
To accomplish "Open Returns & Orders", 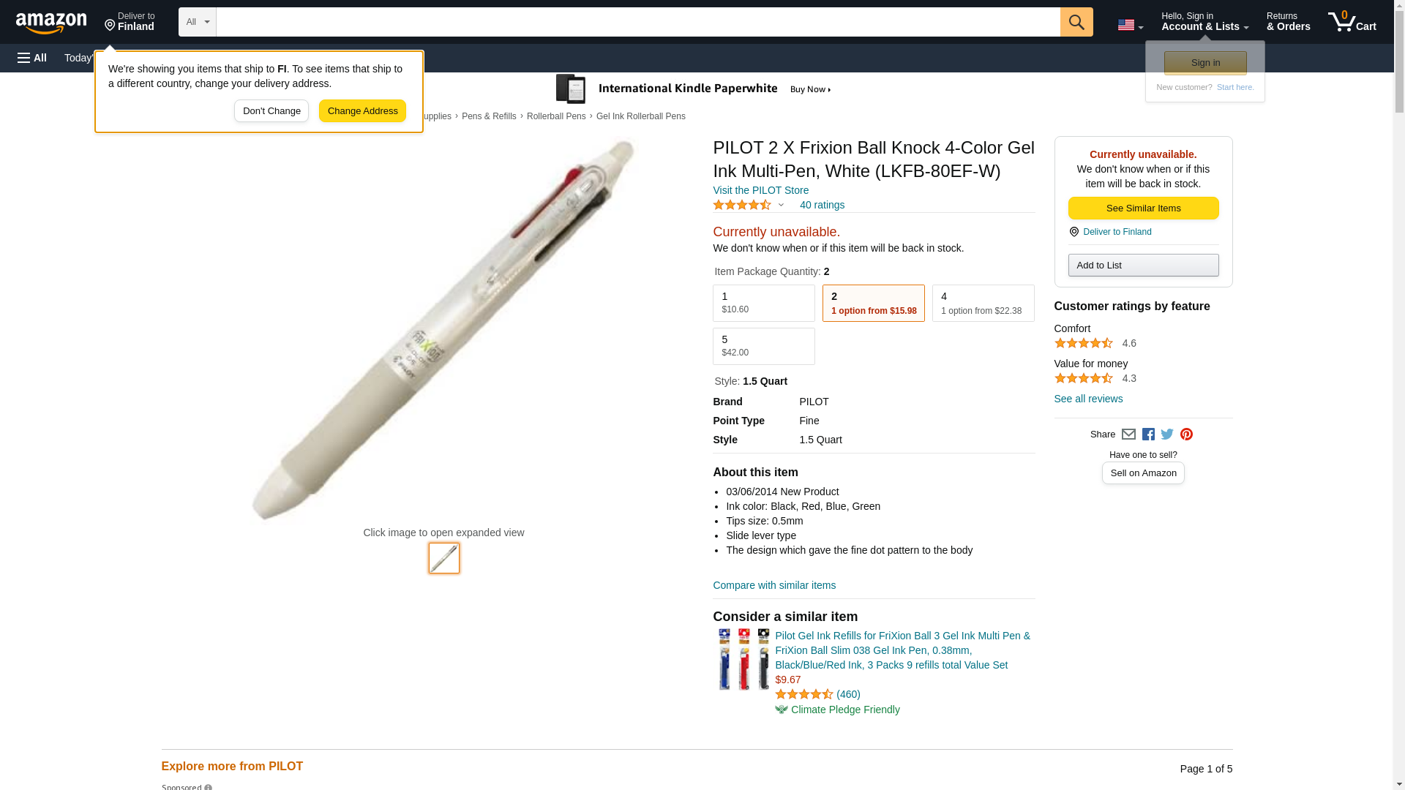I will 1288,22.
